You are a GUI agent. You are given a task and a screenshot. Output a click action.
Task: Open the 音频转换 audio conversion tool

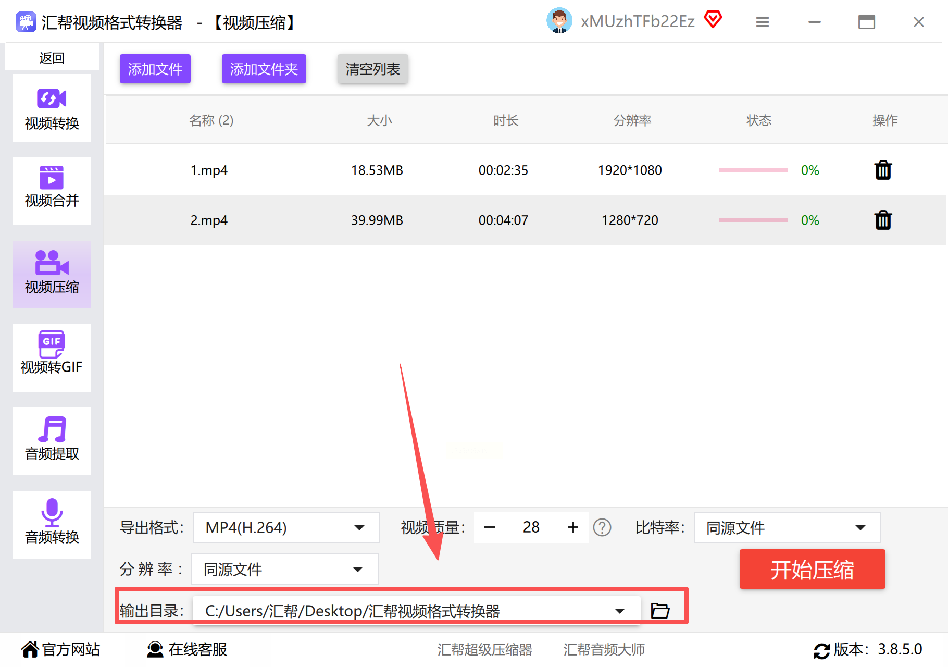52,525
